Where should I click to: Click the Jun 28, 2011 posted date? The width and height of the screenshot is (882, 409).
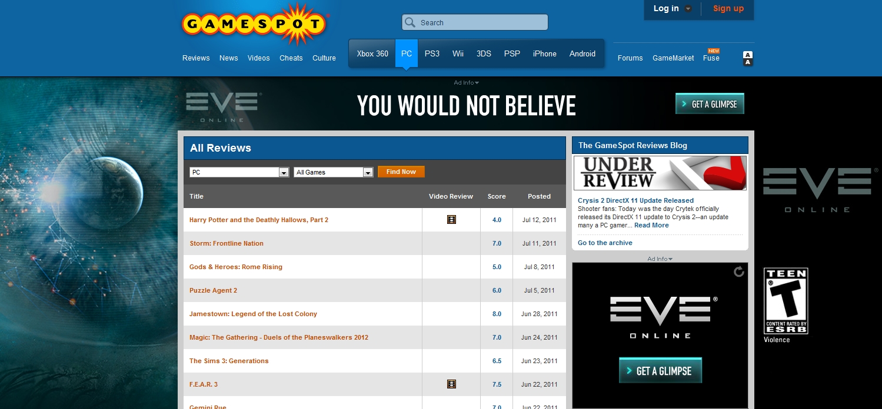coord(539,314)
